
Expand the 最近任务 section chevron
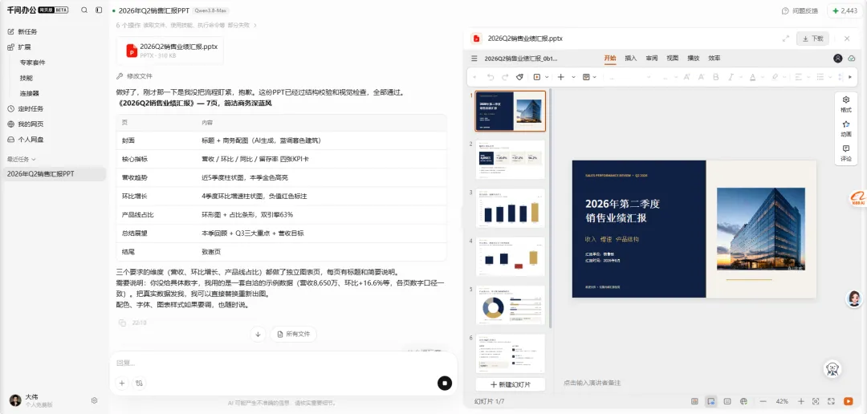pos(34,159)
